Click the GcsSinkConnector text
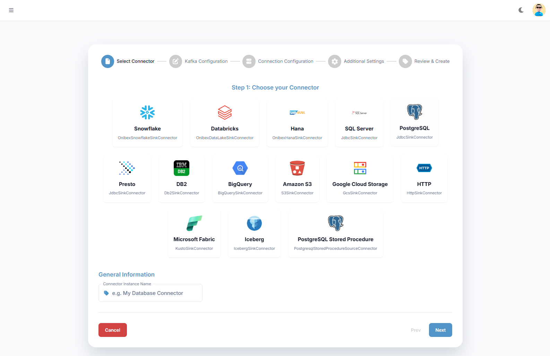This screenshot has width=550, height=356. click(x=360, y=193)
